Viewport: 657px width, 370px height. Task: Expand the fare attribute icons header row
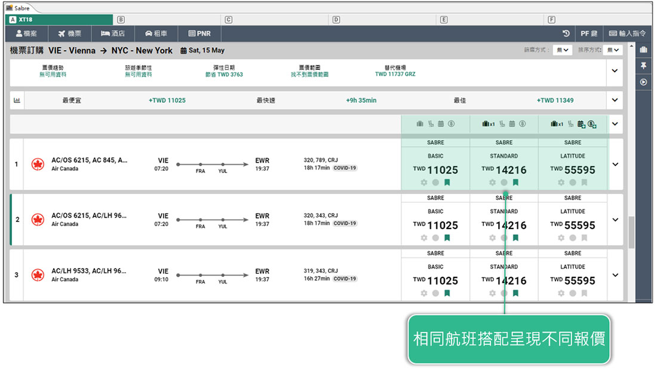click(615, 124)
